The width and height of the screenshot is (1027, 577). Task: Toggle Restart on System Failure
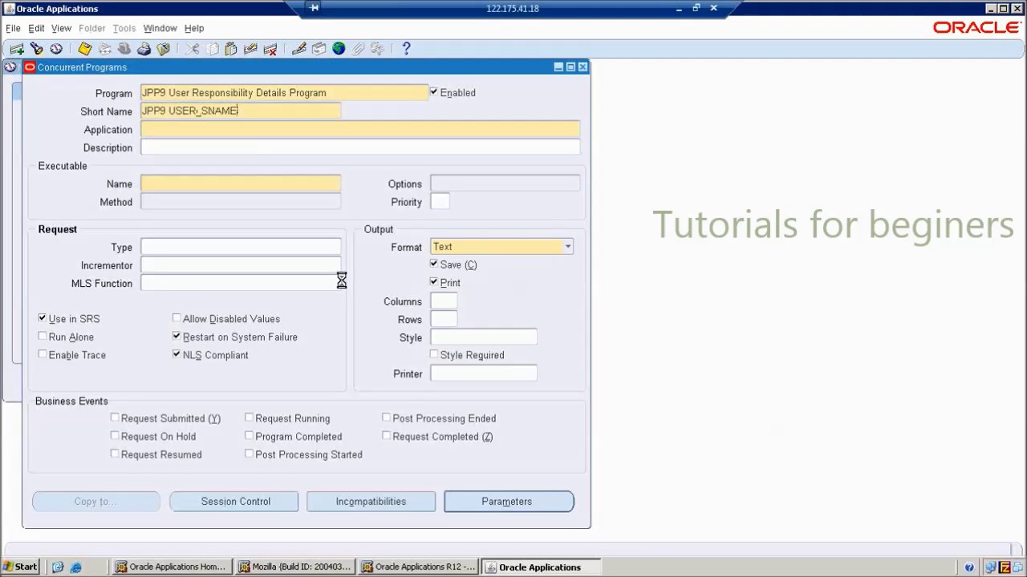[x=177, y=337]
